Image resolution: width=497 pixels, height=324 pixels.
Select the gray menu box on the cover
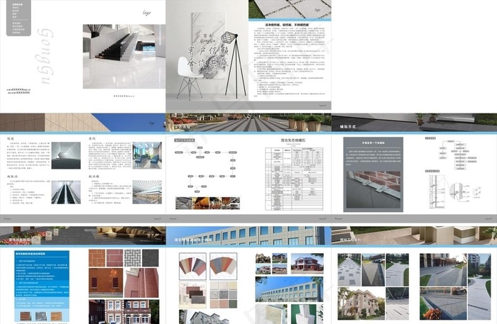coord(18,18)
